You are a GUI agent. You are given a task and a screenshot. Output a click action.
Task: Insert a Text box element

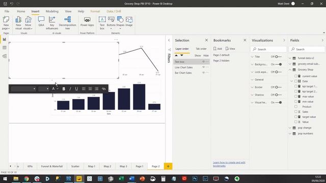coord(102,23)
